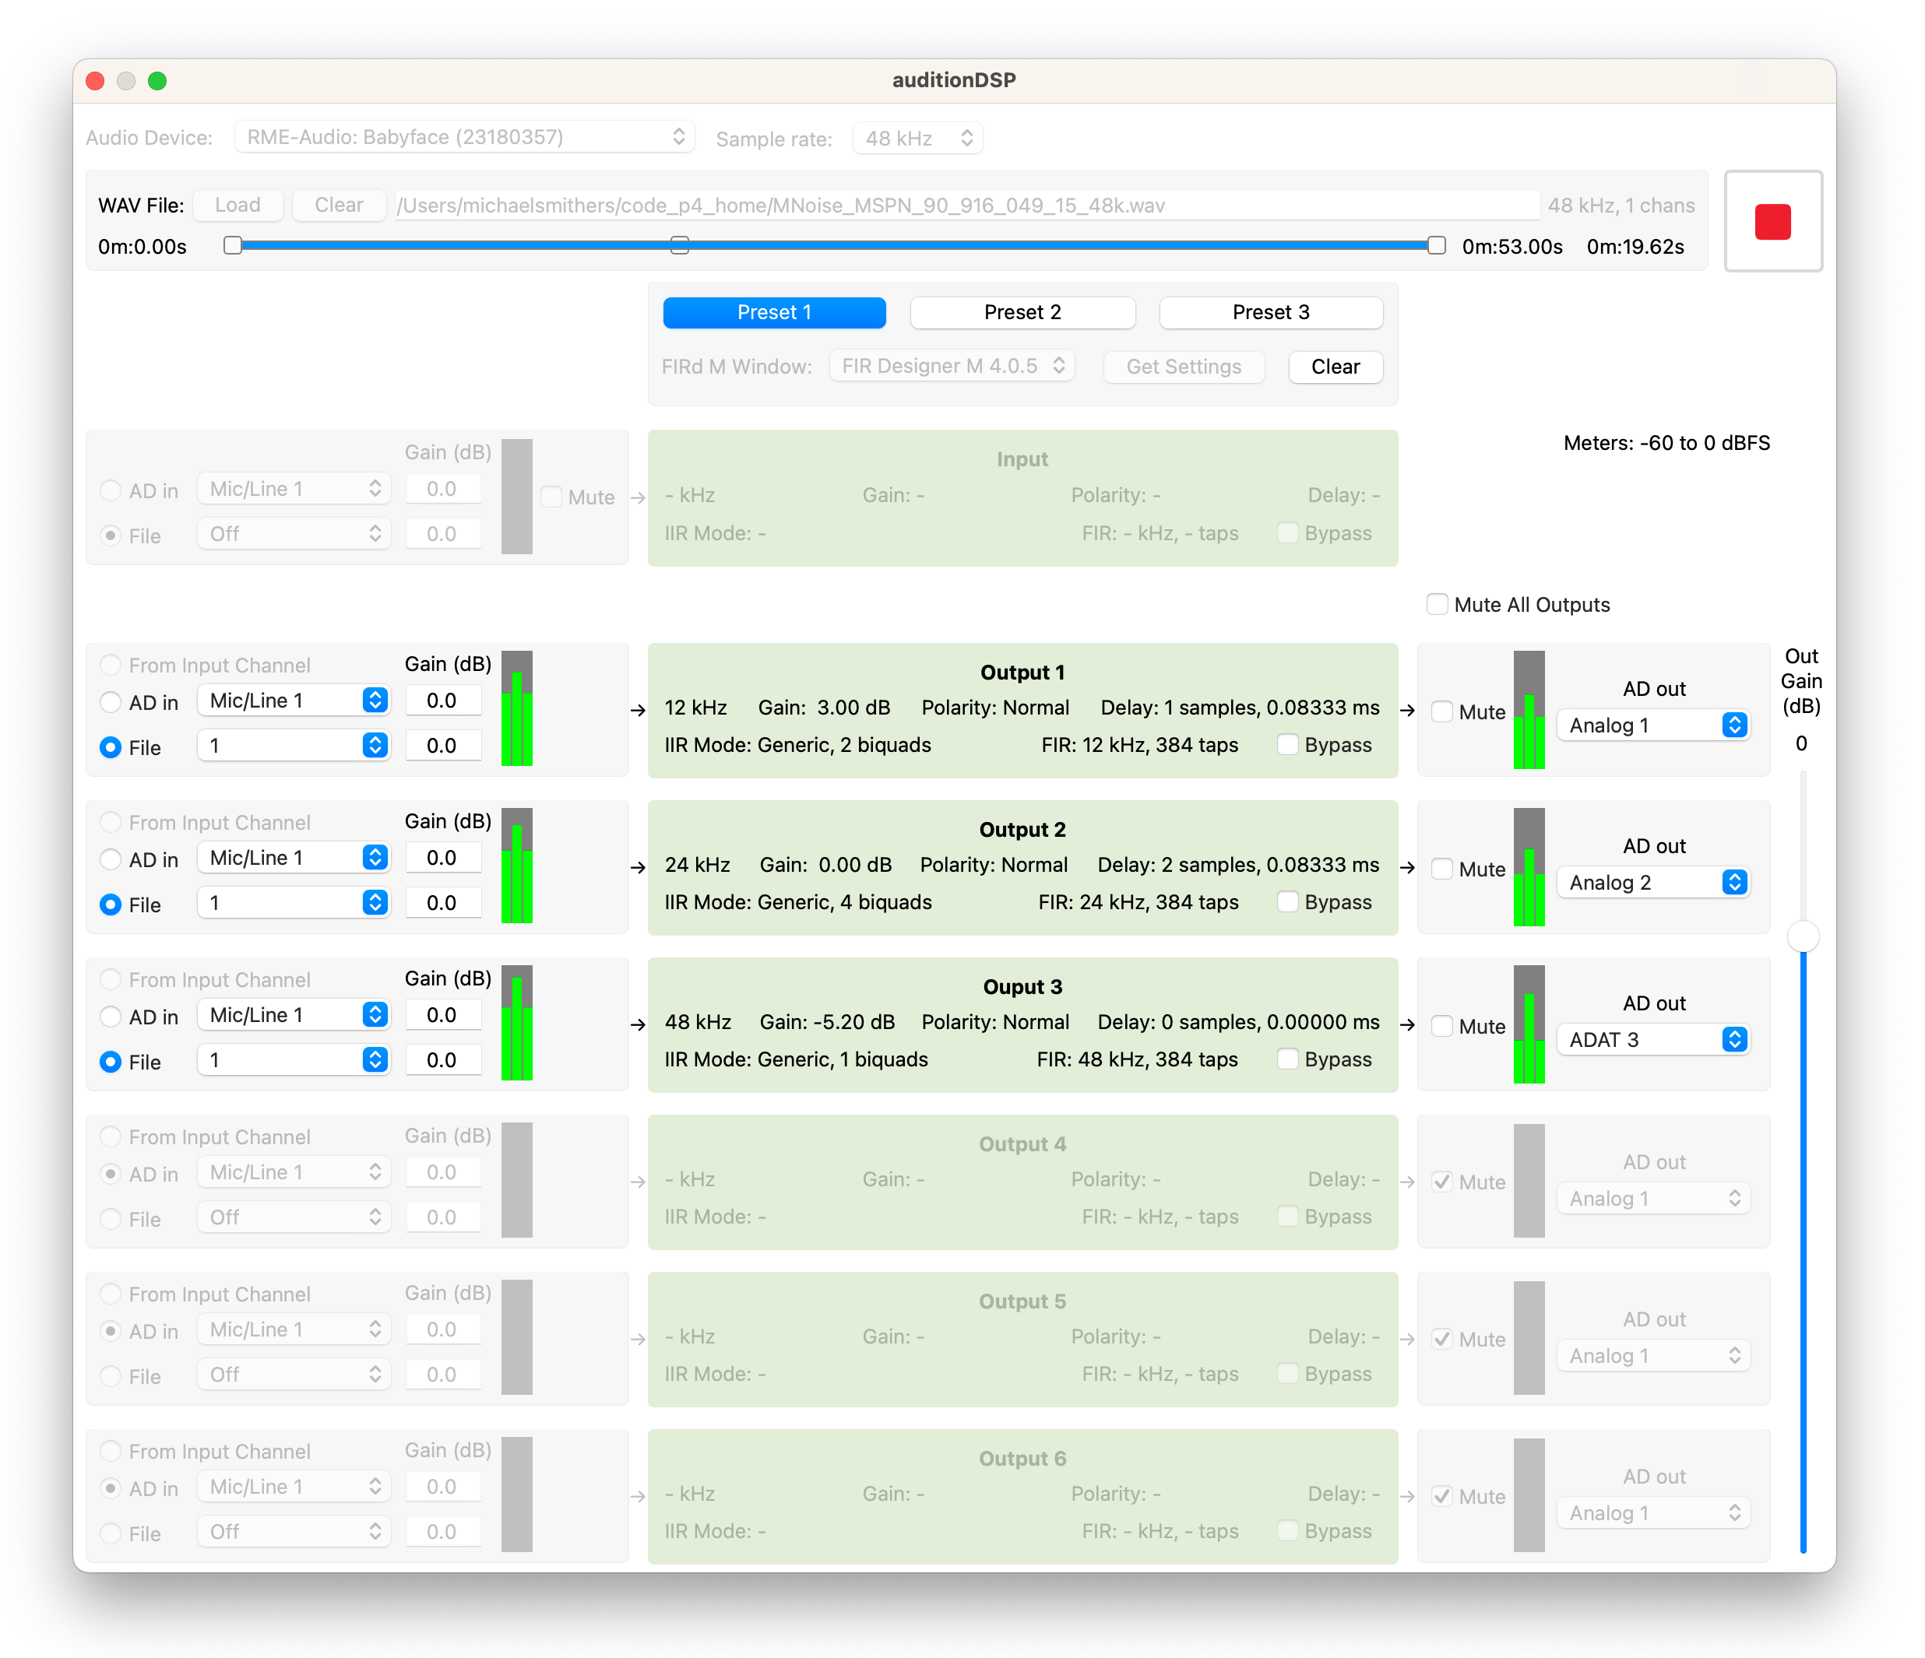The image size is (1925, 1658).
Task: Select Preset 1 tab
Action: [x=774, y=313]
